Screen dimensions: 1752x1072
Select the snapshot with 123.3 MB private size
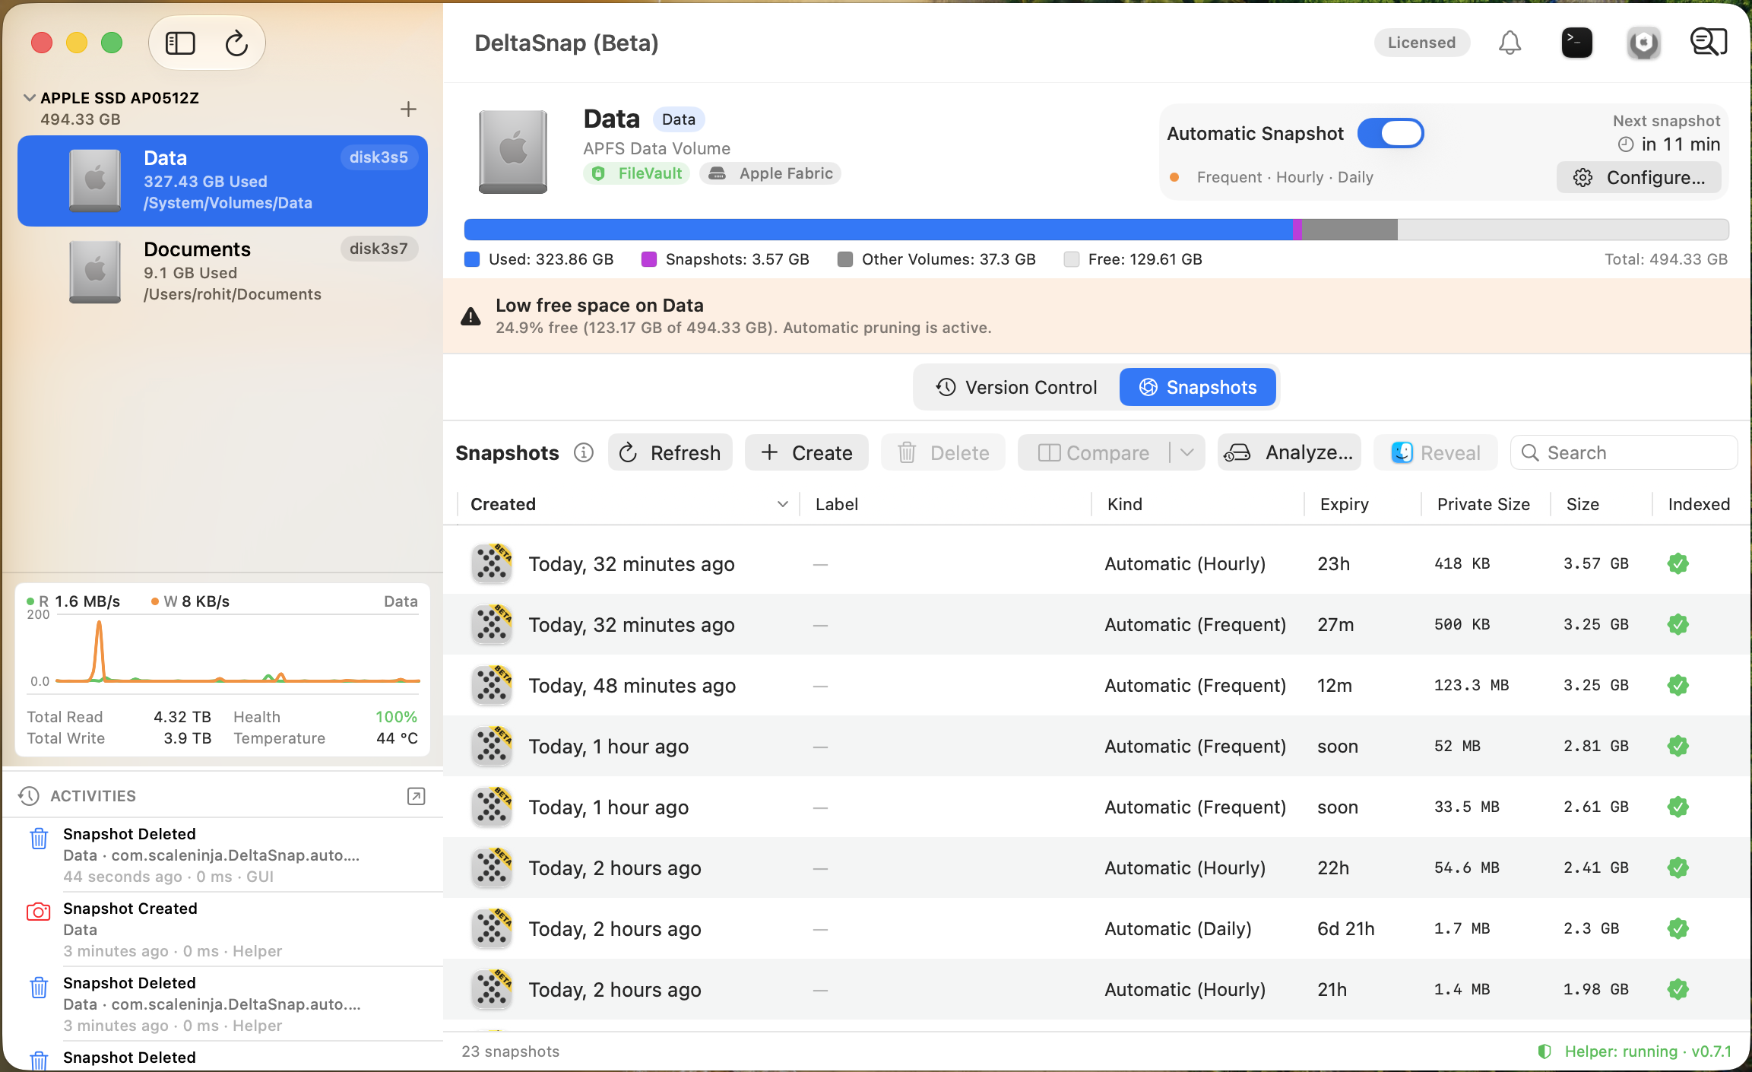click(x=1096, y=685)
